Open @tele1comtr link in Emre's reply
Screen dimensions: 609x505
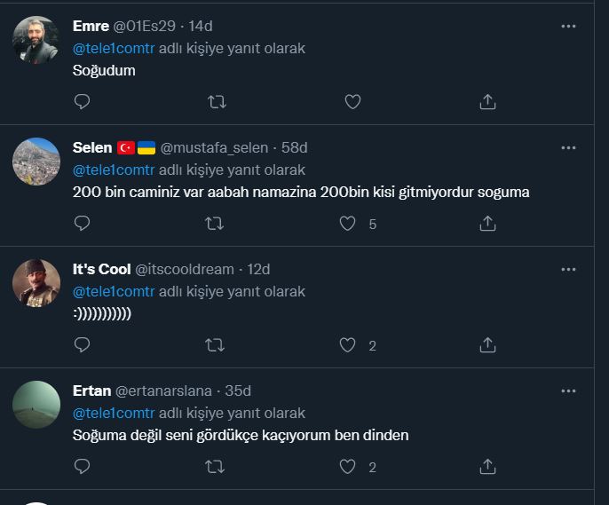point(114,49)
